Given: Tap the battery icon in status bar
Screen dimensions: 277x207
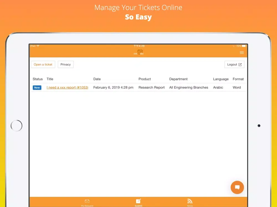Looking at the screenshot, I should point(244,46).
